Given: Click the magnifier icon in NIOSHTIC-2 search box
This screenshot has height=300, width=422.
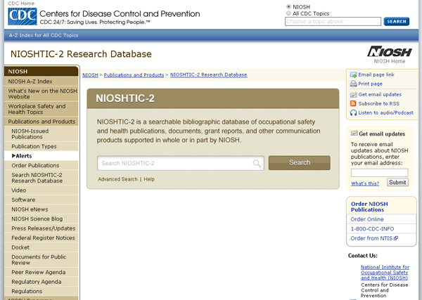Looking at the screenshot, I should [257, 163].
